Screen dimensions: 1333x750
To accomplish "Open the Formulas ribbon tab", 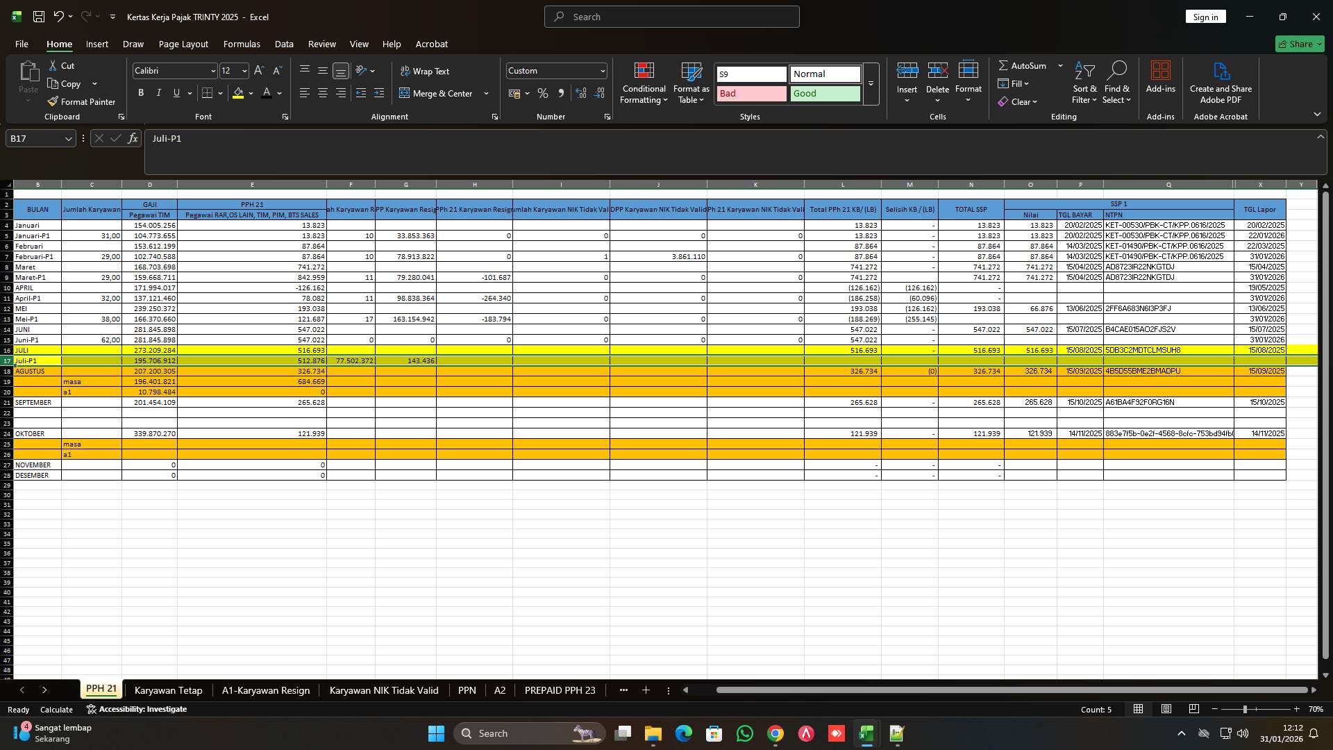I will (241, 44).
